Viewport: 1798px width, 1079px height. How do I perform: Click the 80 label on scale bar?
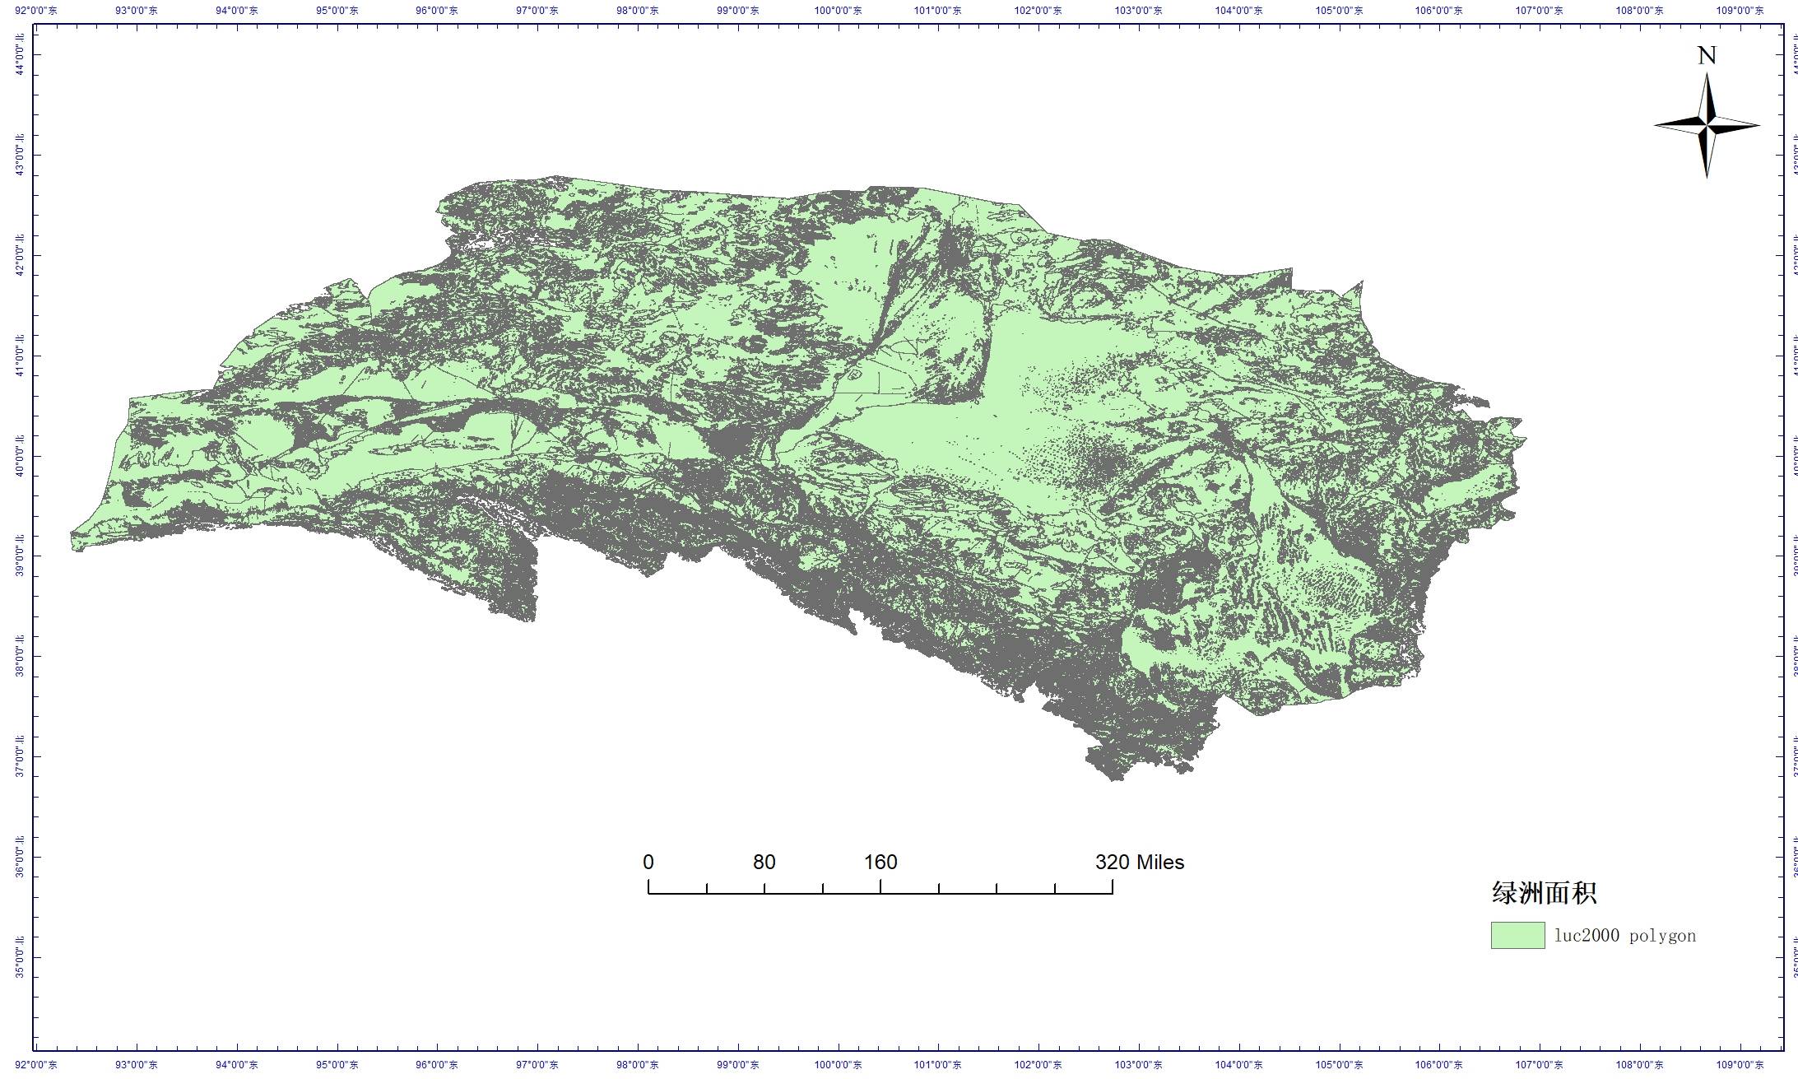click(x=764, y=862)
